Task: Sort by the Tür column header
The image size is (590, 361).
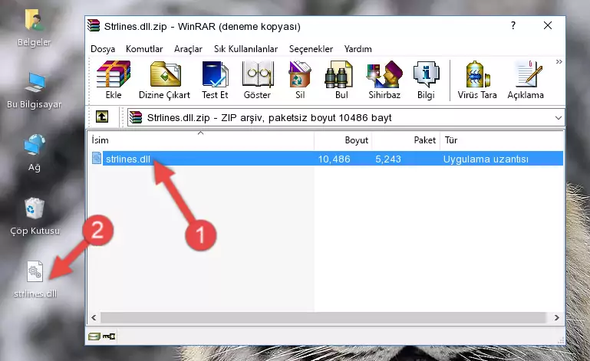Action: pyautogui.click(x=502, y=140)
